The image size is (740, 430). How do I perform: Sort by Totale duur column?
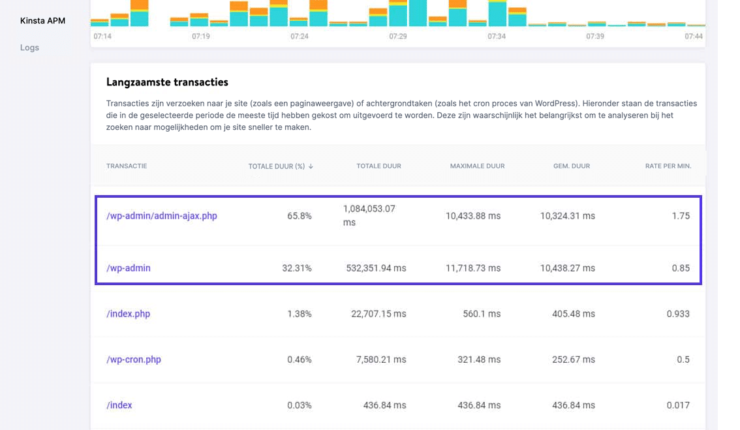pos(378,166)
